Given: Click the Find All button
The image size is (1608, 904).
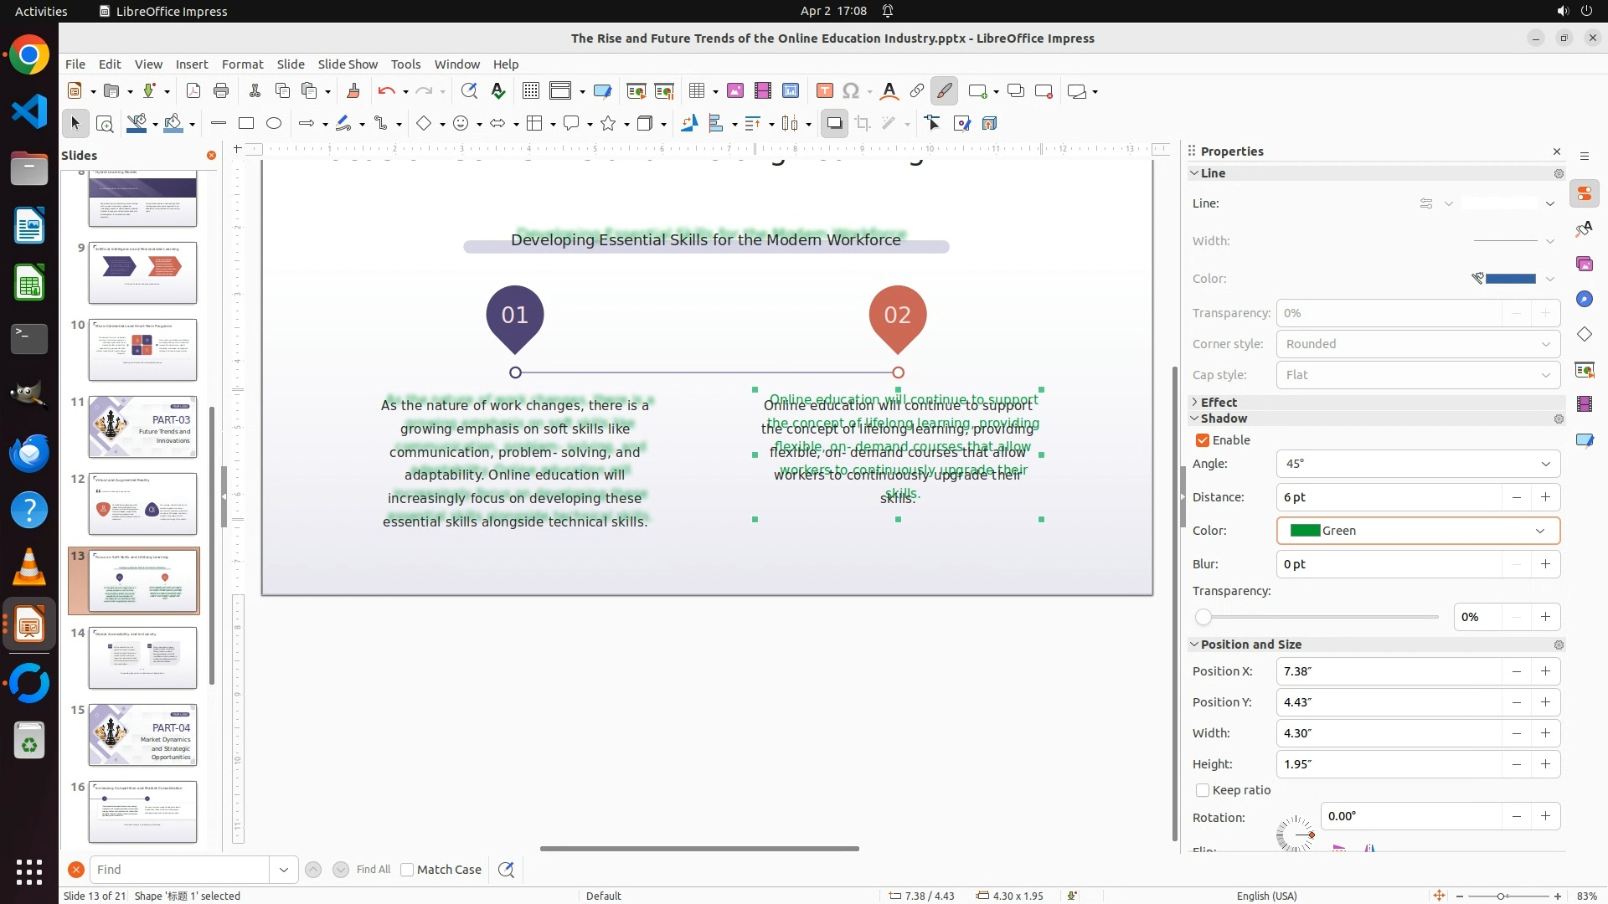Looking at the screenshot, I should 374,870.
